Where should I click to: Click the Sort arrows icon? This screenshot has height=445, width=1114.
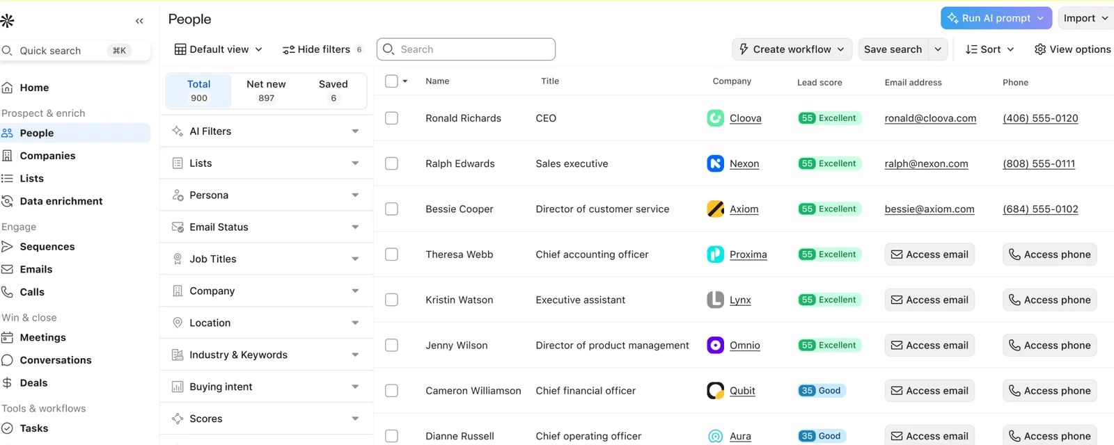[x=971, y=49]
